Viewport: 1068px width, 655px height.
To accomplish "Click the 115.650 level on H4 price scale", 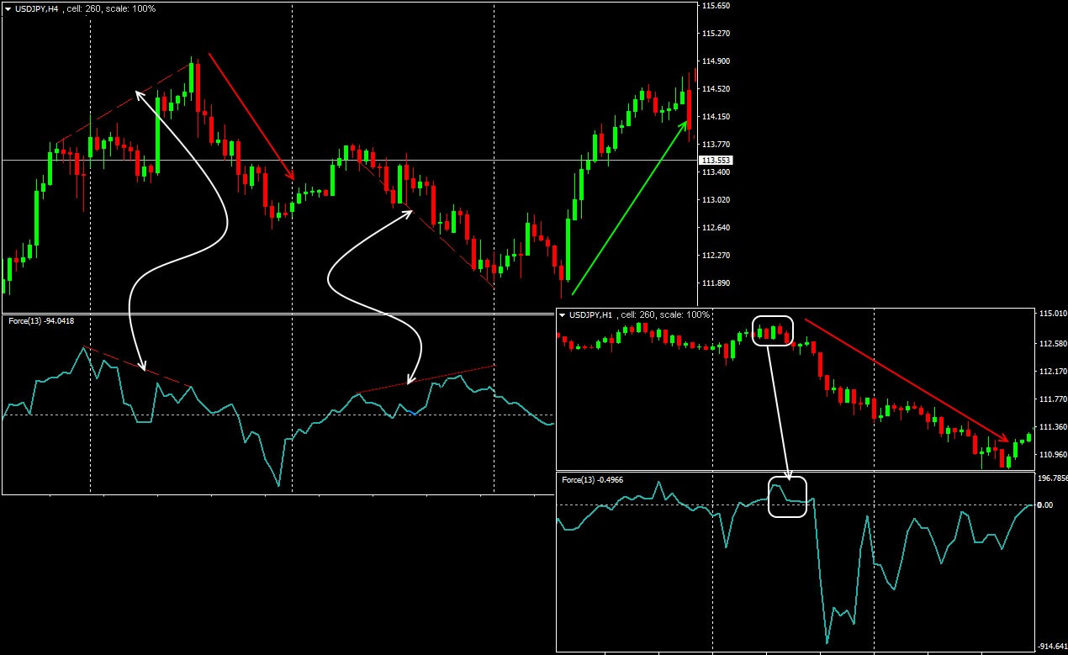I will click(716, 6).
